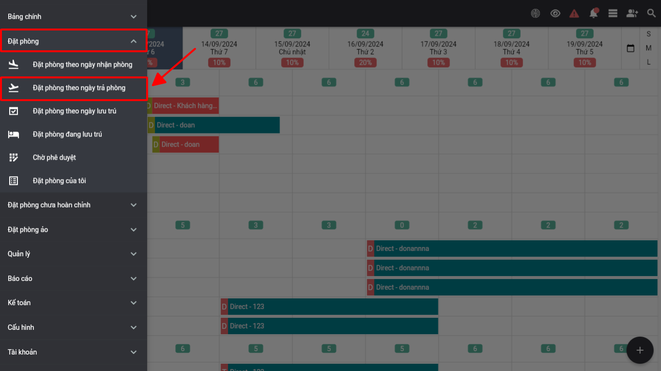The image size is (661, 371).
Task: Expand the Tài khoản section
Action: click(x=74, y=352)
